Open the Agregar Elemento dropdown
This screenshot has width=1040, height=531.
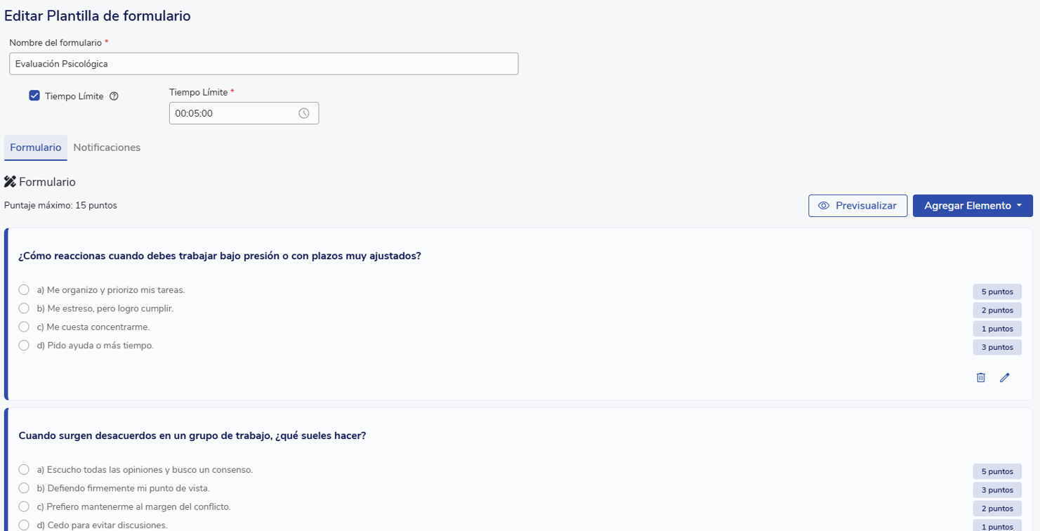pos(973,206)
